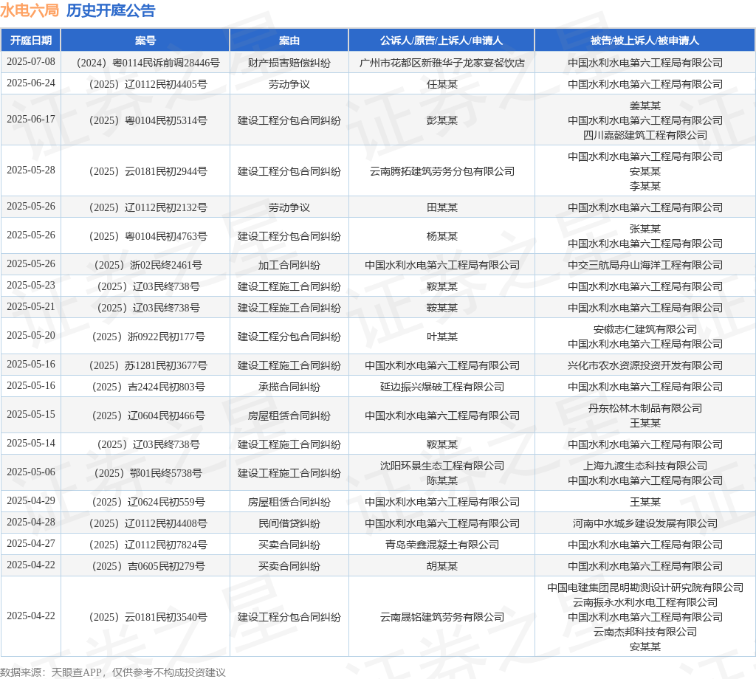The height and width of the screenshot is (679, 756).
Task: Click the 加工合同纠纷 cell
Action: (x=289, y=265)
